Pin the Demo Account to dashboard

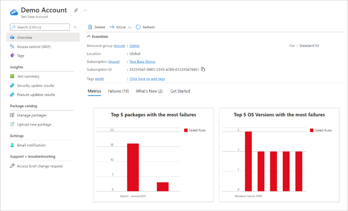(x=76, y=10)
